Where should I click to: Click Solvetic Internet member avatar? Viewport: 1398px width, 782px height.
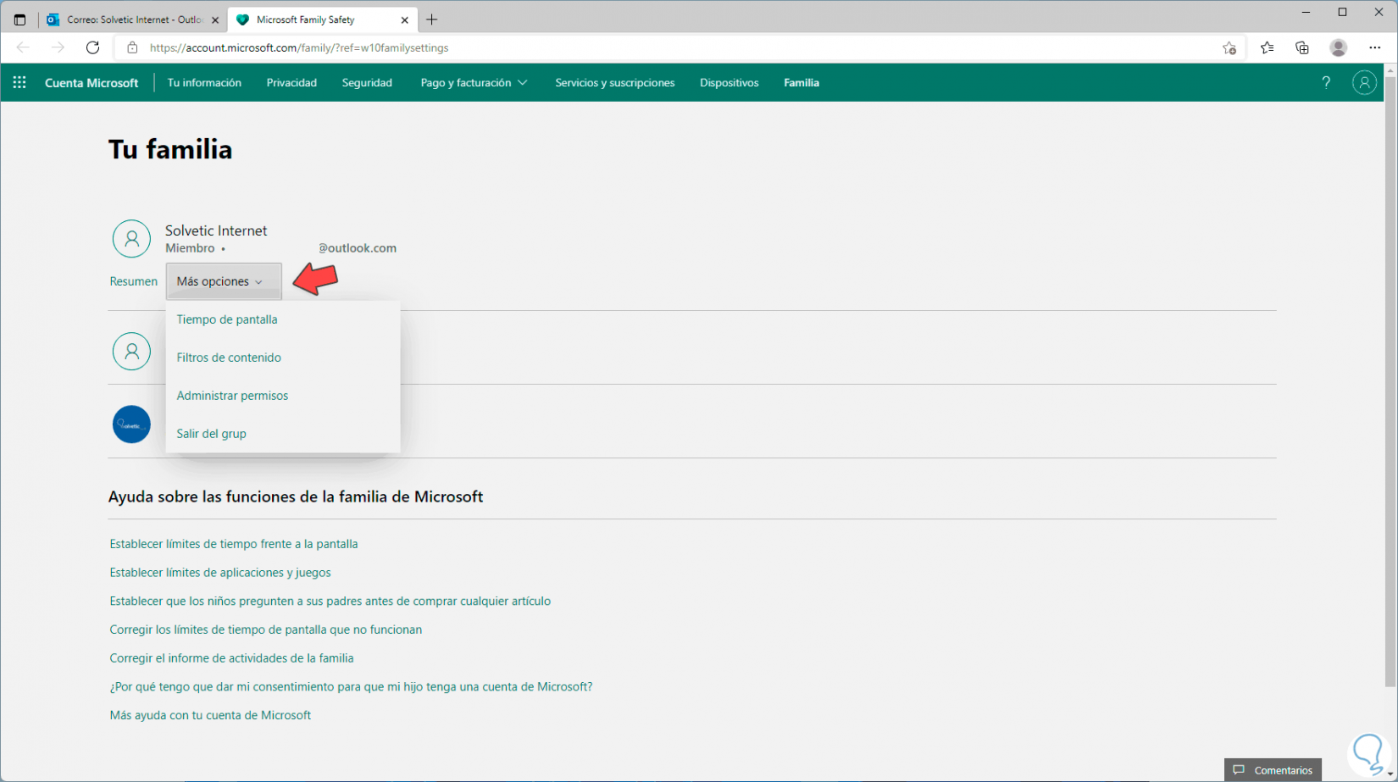(131, 239)
